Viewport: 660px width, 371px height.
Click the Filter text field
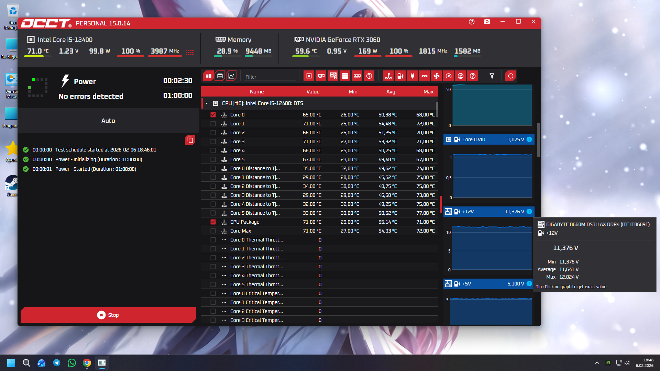coord(270,77)
